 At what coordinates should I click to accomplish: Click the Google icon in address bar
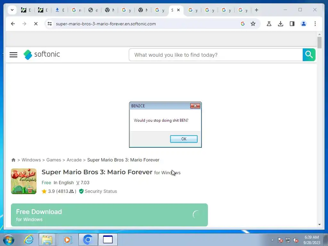pyautogui.click(x=243, y=24)
